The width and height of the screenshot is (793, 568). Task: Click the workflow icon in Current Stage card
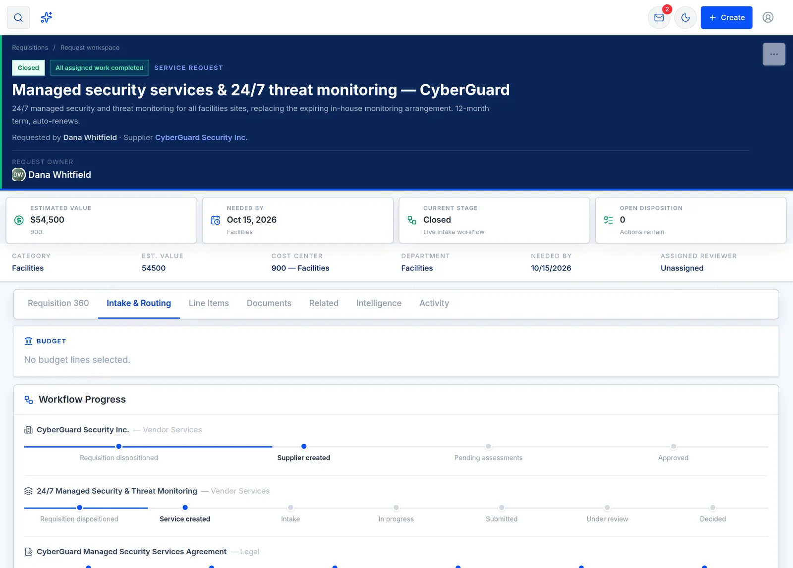pos(412,220)
